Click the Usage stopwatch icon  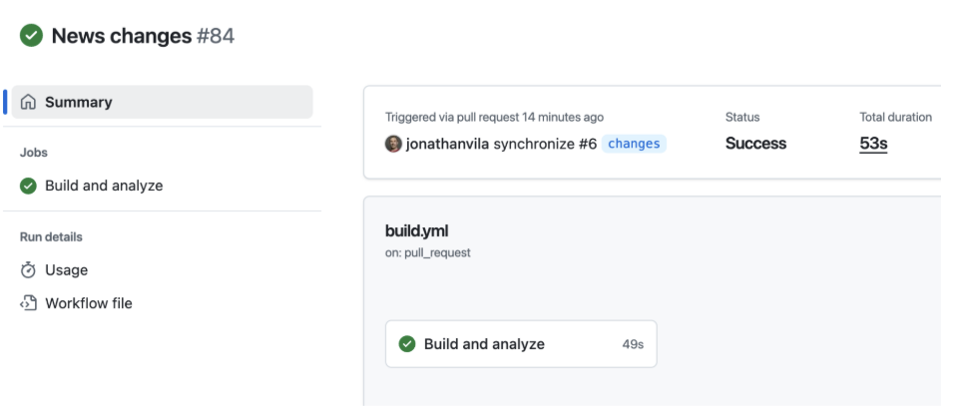29,270
